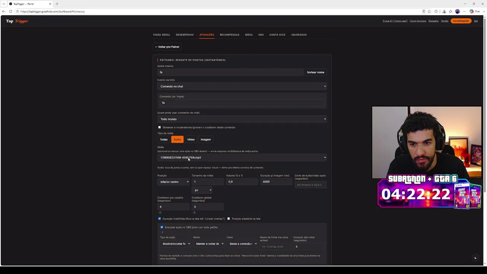The image size is (487, 274).
Task: View site info lock icon in address bar
Action: (x=18, y=11)
